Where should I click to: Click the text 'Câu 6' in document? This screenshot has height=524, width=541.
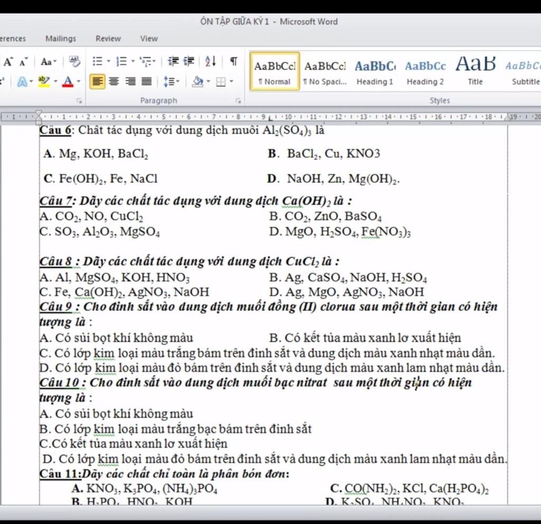[55, 130]
